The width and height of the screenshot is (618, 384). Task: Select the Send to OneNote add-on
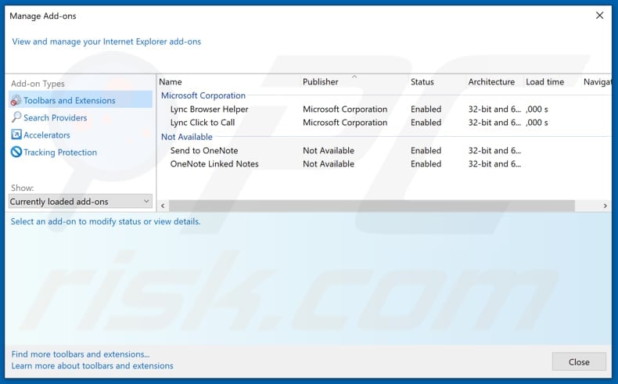click(x=204, y=150)
